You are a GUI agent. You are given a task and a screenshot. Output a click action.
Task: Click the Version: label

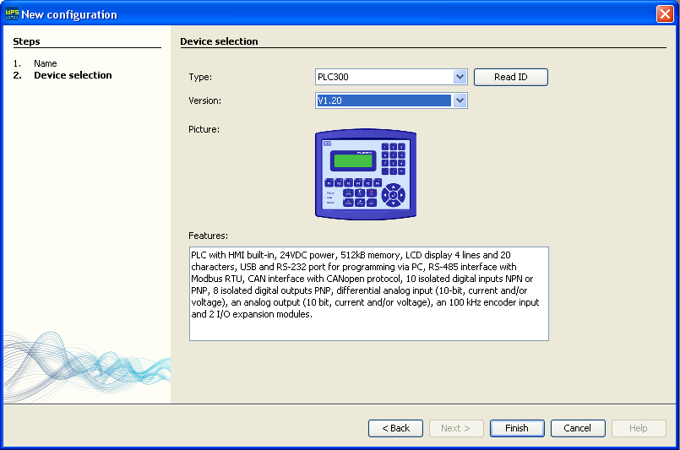tap(204, 100)
